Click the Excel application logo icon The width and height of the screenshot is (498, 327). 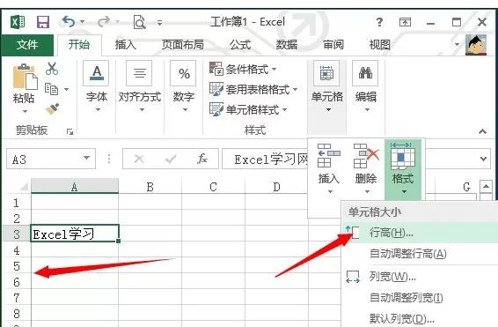pyautogui.click(x=18, y=22)
